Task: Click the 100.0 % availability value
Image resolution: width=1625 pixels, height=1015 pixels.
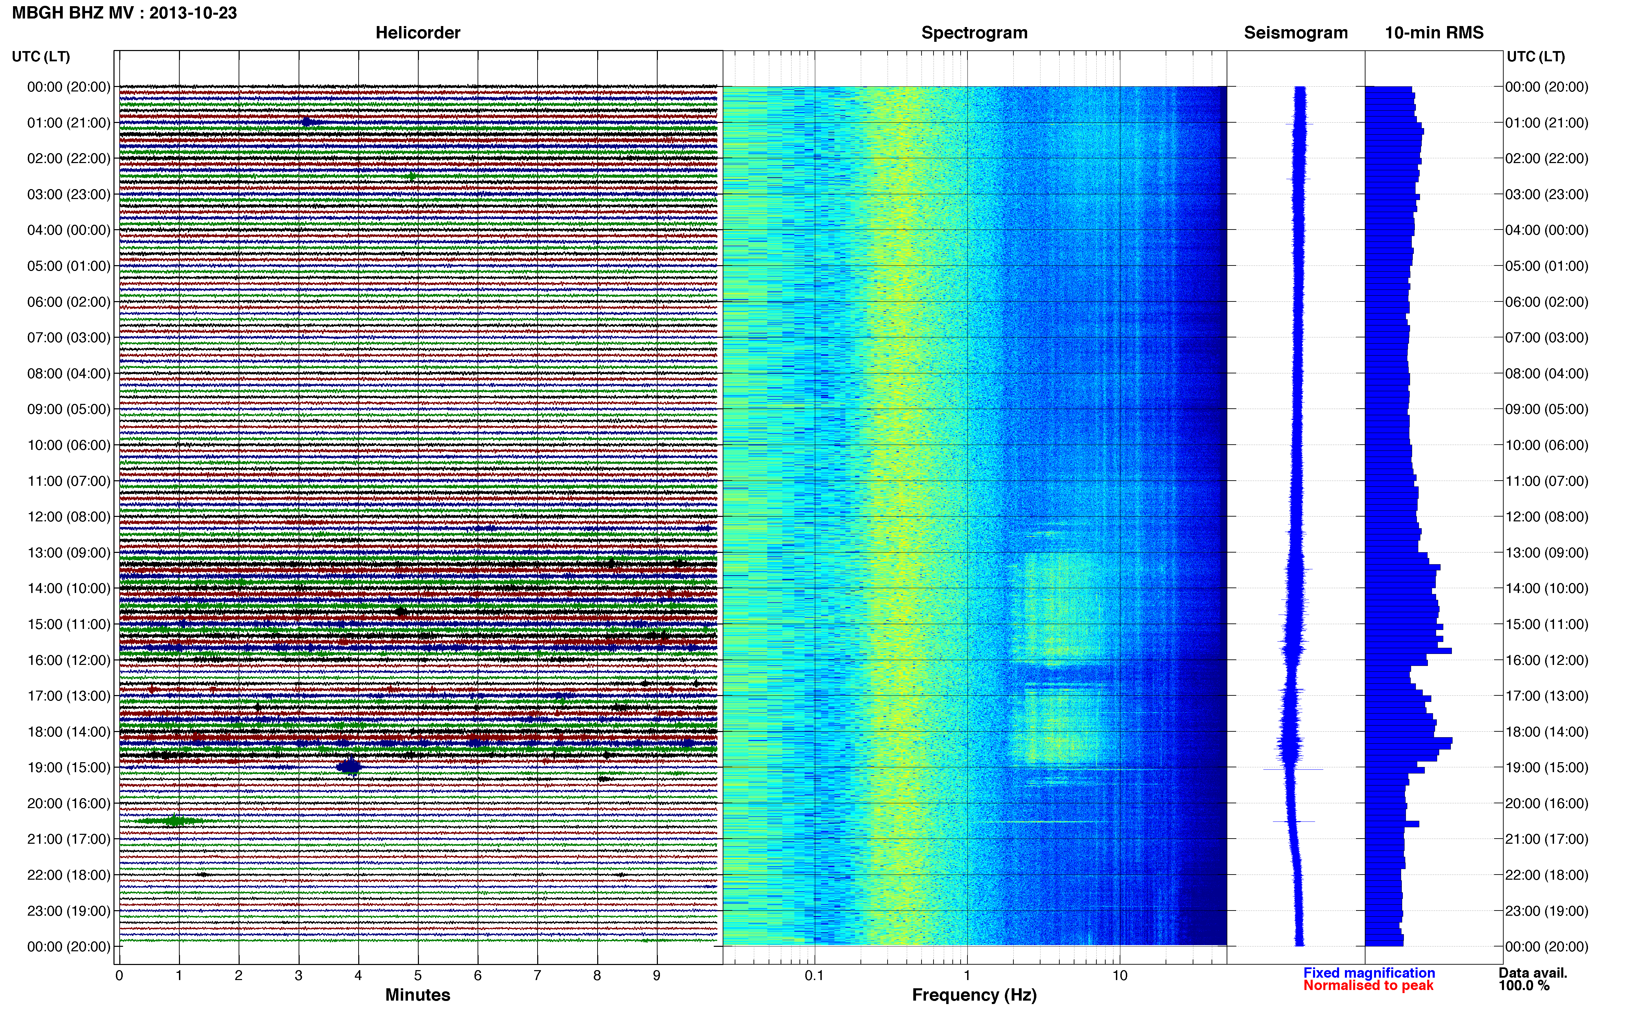Action: [1524, 986]
